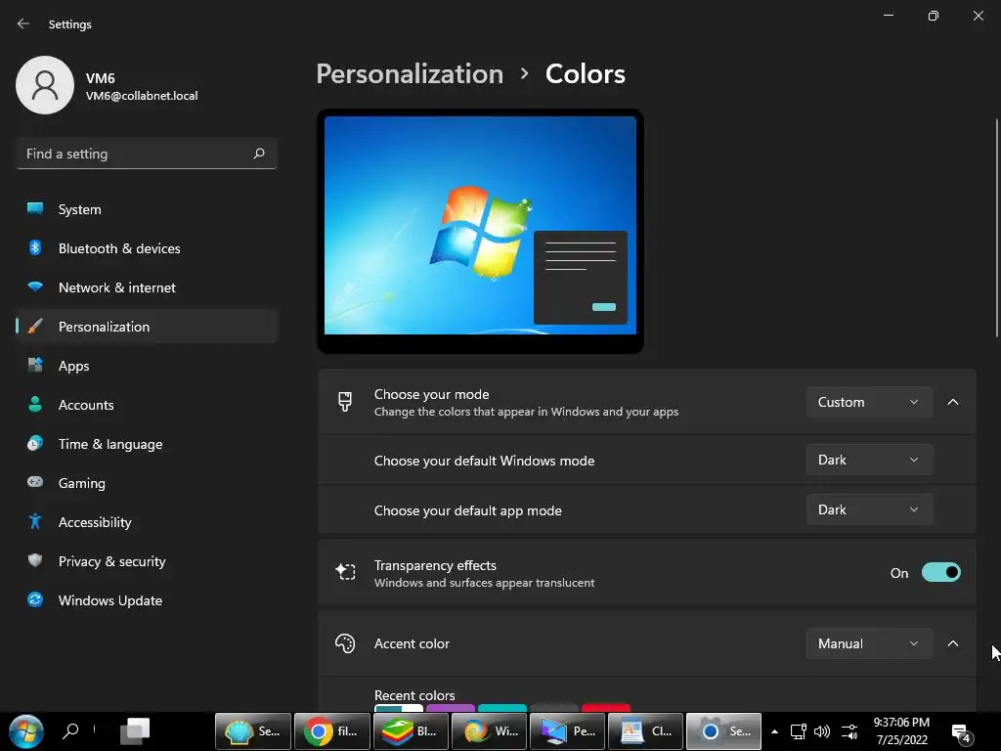Open Apps settings page
The image size is (1001, 751).
[x=147, y=366]
